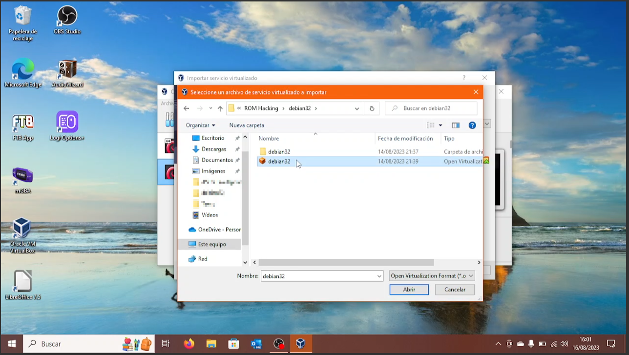629x355 pixels.
Task: Open the file type filter dropdown
Action: coord(432,276)
